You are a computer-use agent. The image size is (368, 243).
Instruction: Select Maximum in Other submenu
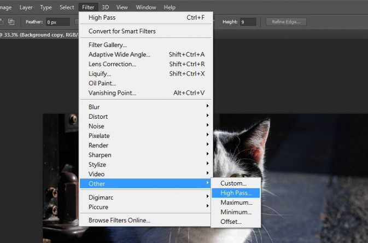(x=236, y=203)
